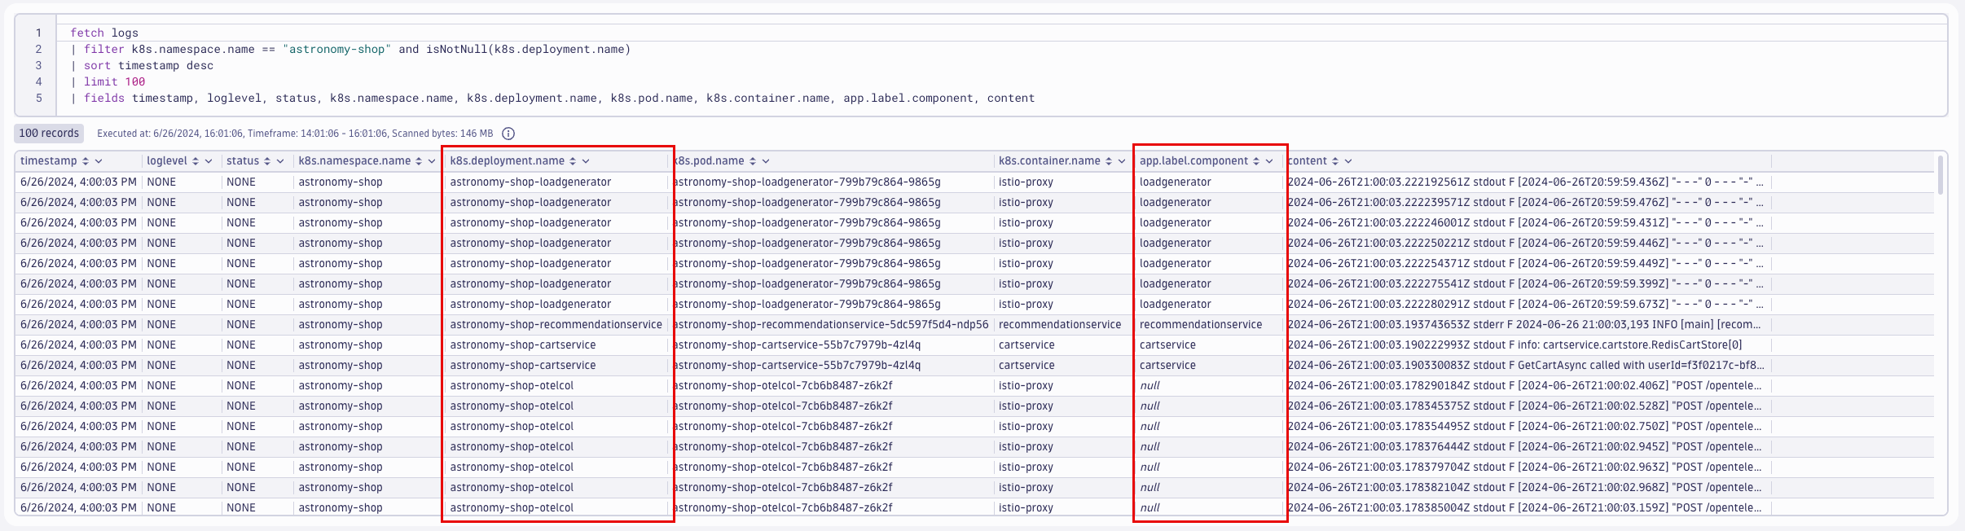This screenshot has height=531, width=1965.
Task: Click the timestamp column header label
Action: tap(49, 161)
